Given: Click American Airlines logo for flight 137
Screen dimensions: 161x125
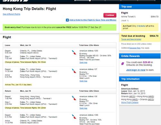Looking at the screenshot, I should [74, 71].
